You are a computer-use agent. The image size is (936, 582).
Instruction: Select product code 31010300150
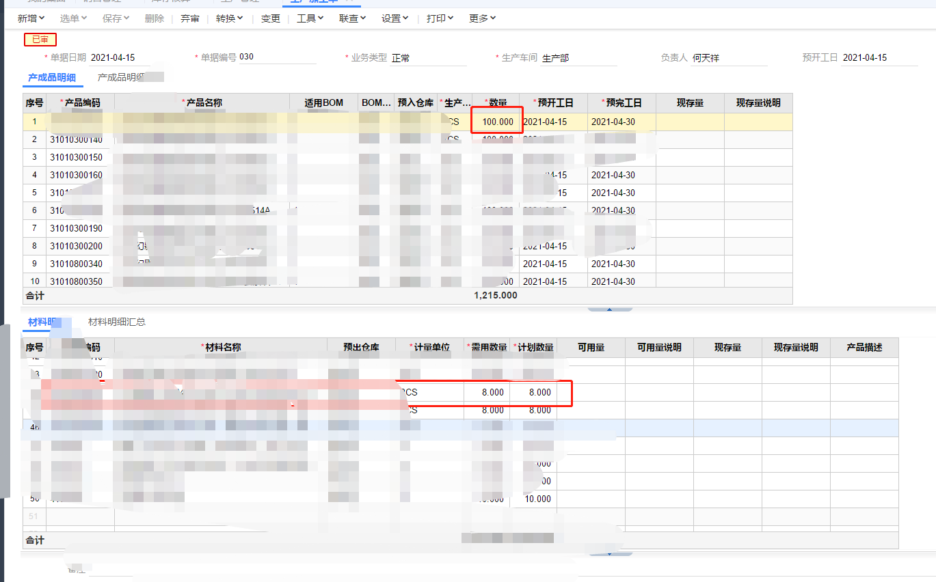(x=76, y=157)
